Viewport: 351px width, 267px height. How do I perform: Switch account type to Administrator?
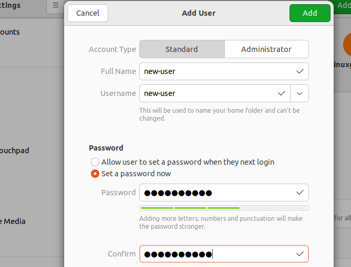click(266, 49)
